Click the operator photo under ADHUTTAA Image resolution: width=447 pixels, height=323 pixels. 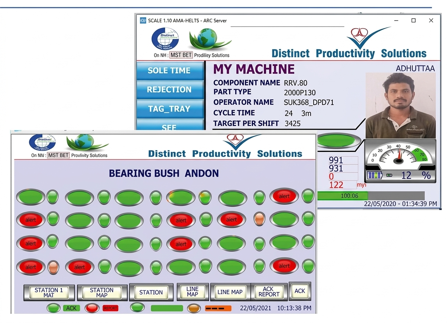tap(400, 105)
